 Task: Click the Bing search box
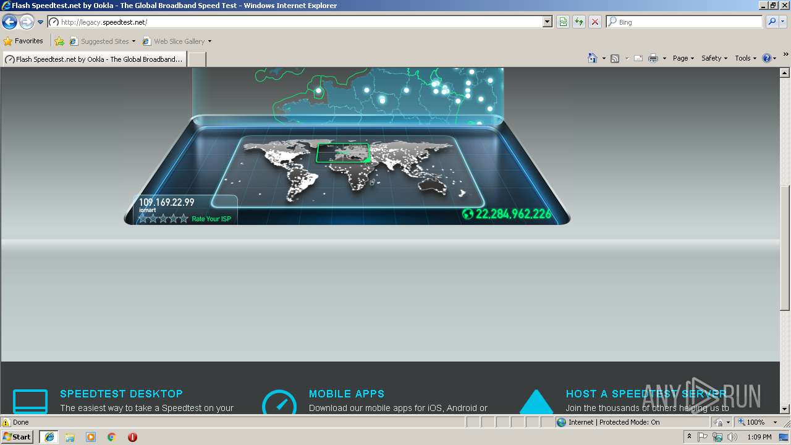tap(685, 22)
